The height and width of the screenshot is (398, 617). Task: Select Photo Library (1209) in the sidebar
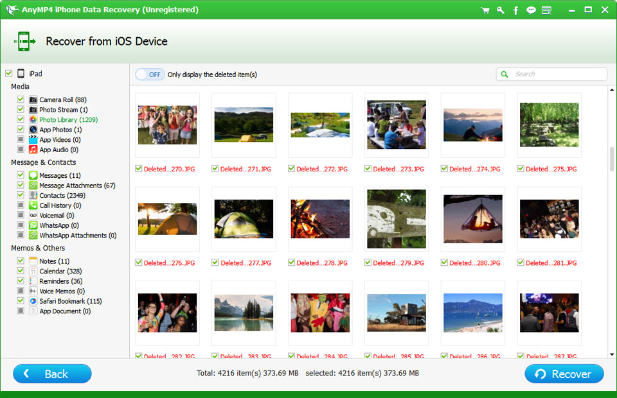68,119
